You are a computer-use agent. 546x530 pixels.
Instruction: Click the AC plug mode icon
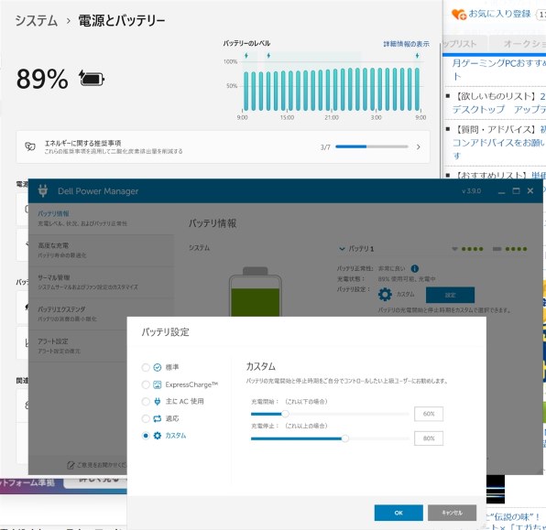(158, 402)
